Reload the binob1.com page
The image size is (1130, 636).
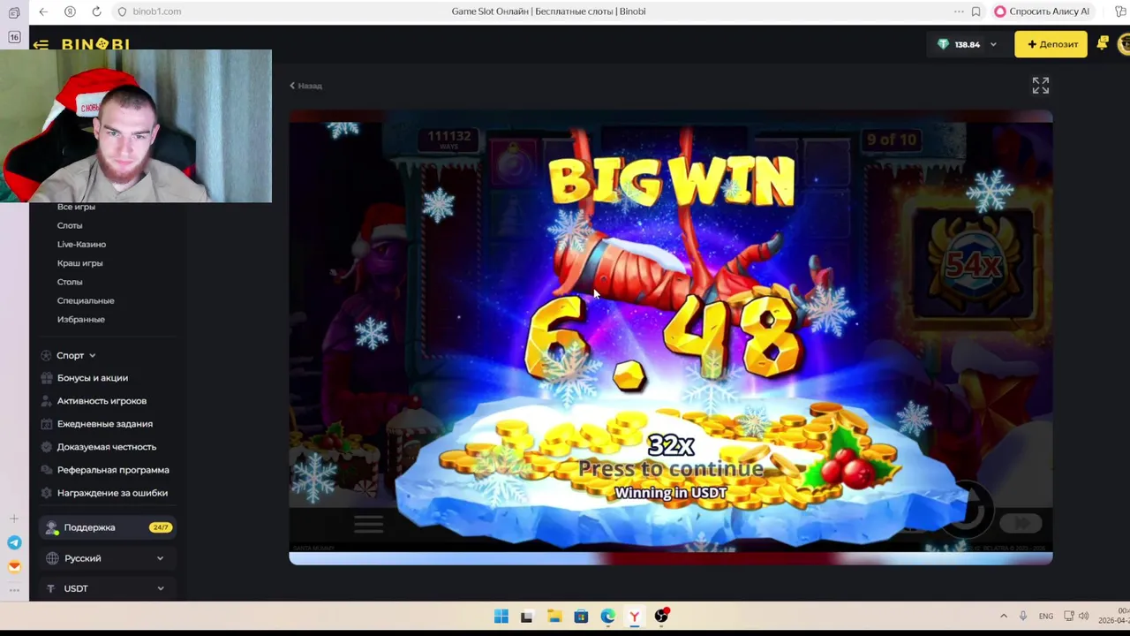tap(96, 11)
